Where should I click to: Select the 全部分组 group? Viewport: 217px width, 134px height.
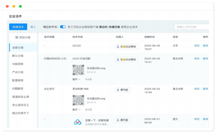coord(18,48)
